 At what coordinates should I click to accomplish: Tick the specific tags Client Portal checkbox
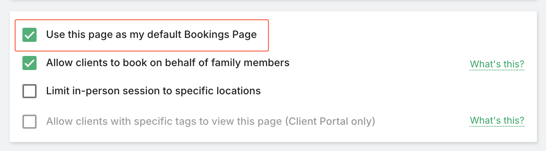click(x=30, y=122)
